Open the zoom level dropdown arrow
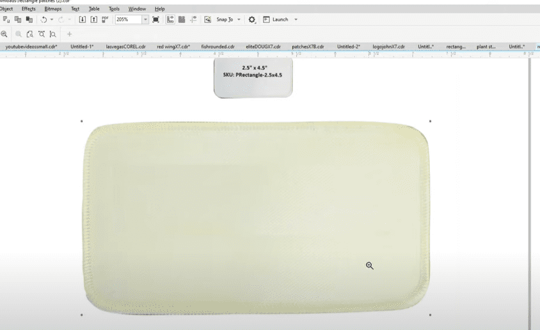This screenshot has width=540, height=330. tap(145, 20)
